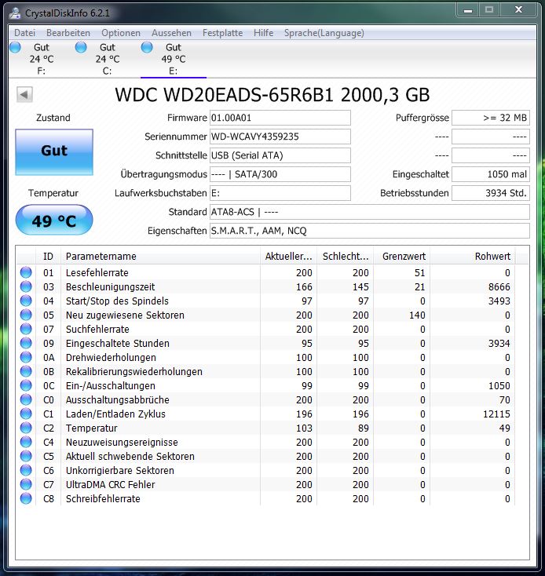This screenshot has width=545, height=576.
Task: Click status orb for Eingeschaltete Stunden
Action: 26,343
